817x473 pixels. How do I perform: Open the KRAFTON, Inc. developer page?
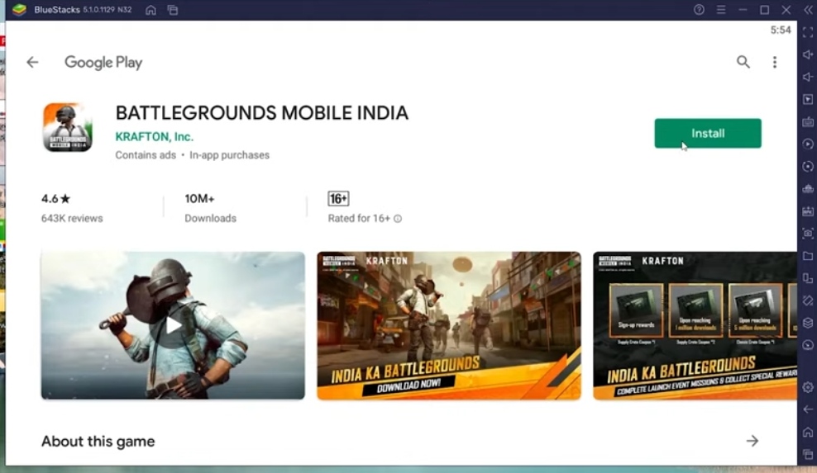(x=154, y=137)
